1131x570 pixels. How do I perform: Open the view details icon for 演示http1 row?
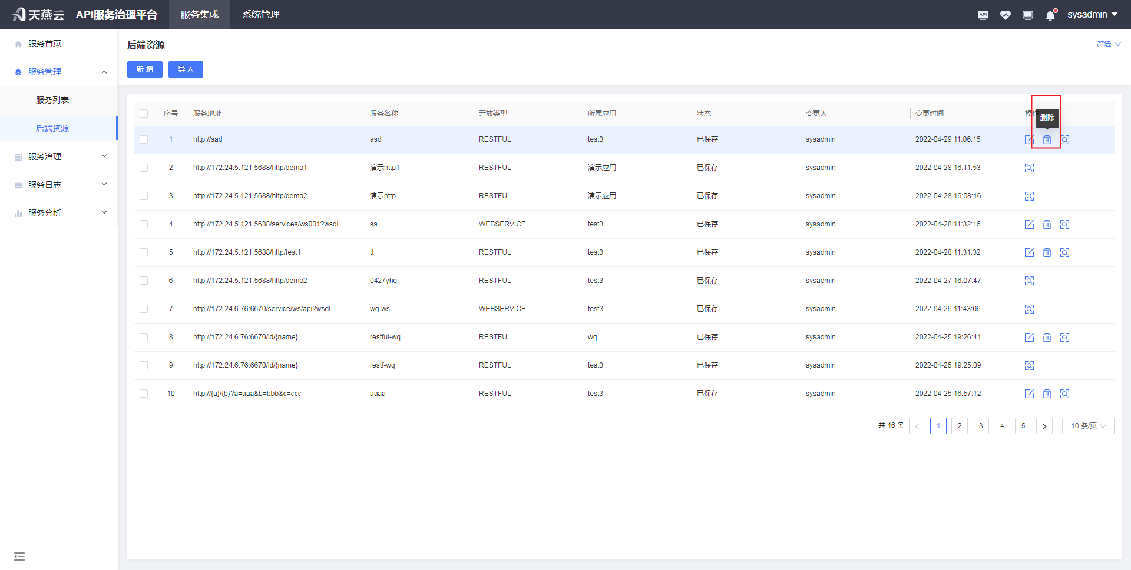coord(1029,168)
